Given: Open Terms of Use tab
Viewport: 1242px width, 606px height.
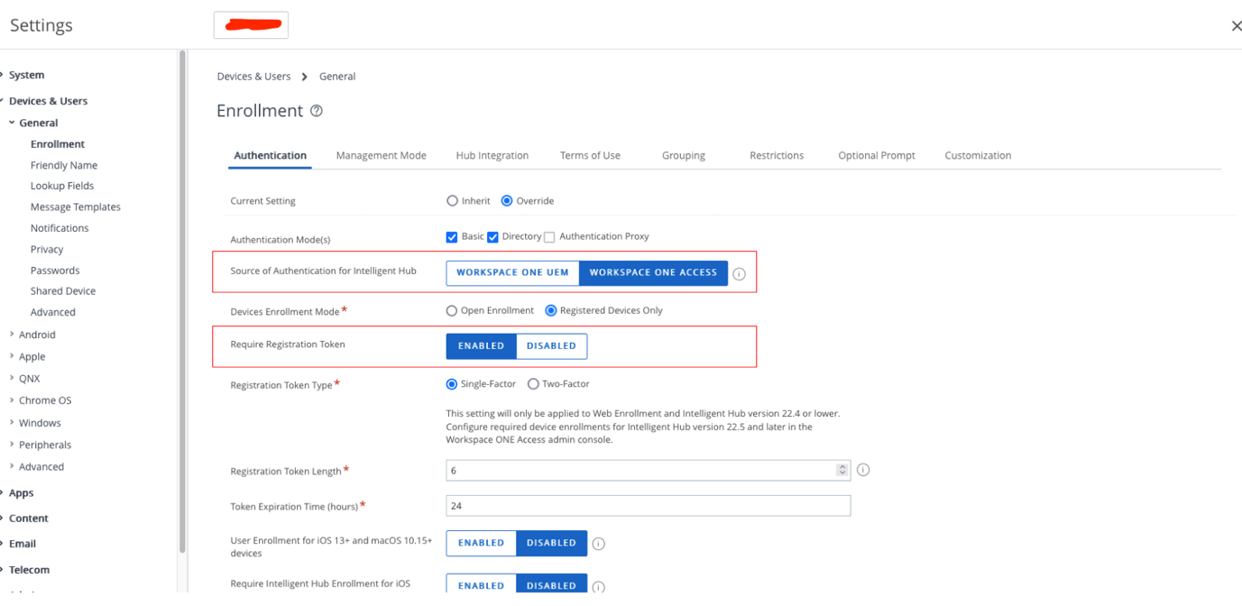Looking at the screenshot, I should point(590,155).
